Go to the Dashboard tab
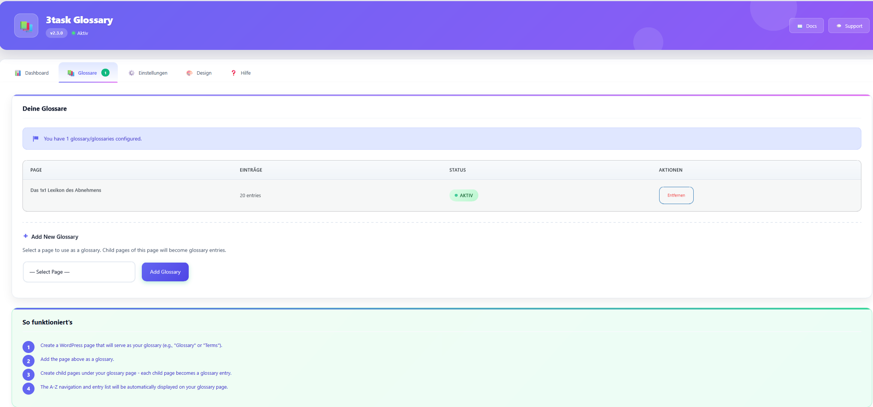Viewport: 873px width, 407px height. [x=36, y=73]
